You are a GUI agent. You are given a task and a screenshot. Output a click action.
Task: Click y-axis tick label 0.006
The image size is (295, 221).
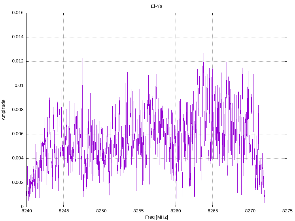(x=18, y=134)
